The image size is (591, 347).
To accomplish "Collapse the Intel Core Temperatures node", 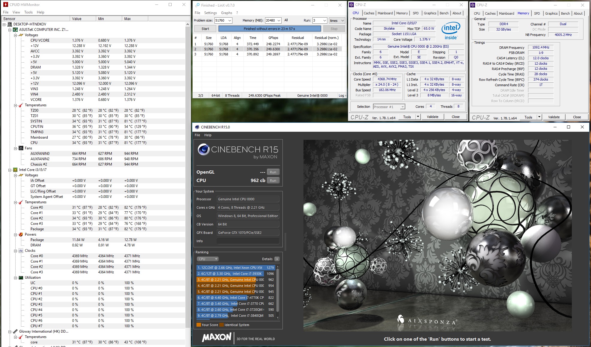I will [x=15, y=202].
